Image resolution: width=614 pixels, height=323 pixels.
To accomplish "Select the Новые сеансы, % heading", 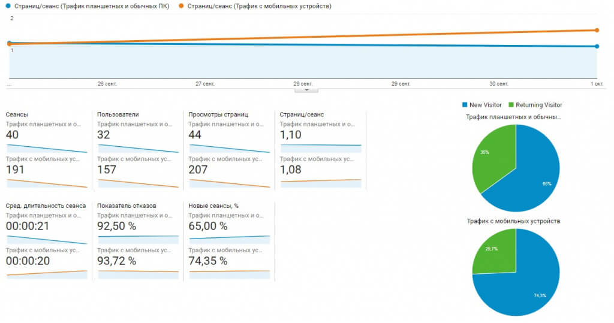I will 213,206.
